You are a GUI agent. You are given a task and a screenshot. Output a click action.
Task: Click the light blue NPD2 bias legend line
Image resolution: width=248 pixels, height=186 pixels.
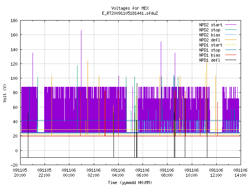point(231,34)
